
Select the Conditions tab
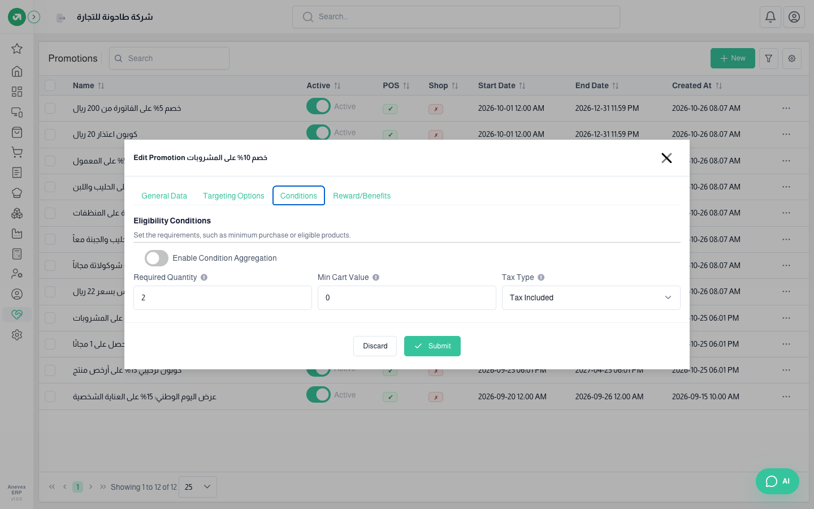pyautogui.click(x=298, y=196)
